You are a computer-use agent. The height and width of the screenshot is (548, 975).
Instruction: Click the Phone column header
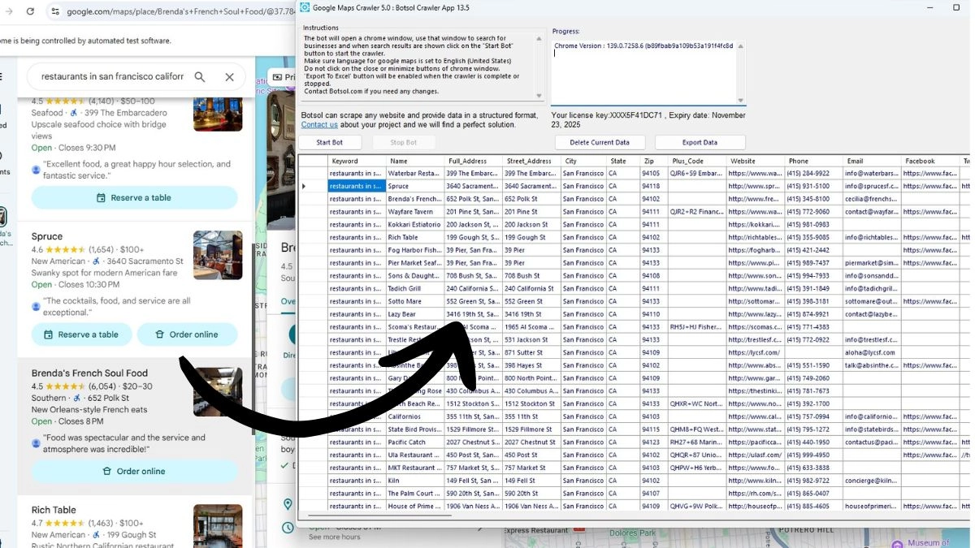[x=814, y=161]
